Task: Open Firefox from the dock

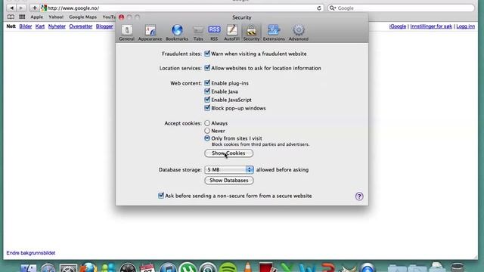Action: (88, 267)
